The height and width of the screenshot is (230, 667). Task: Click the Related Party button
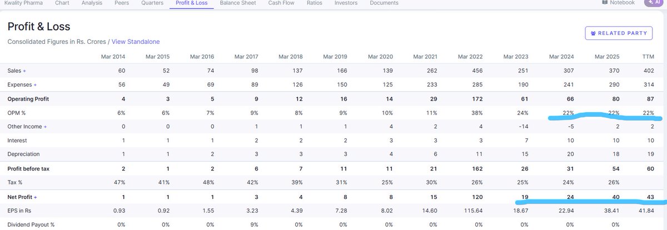tap(619, 33)
